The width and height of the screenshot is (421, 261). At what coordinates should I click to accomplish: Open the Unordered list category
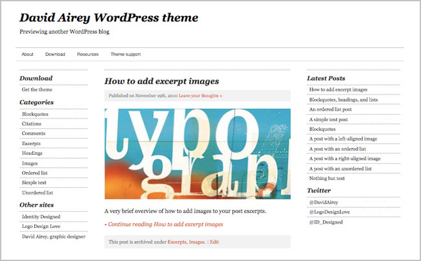[38, 193]
